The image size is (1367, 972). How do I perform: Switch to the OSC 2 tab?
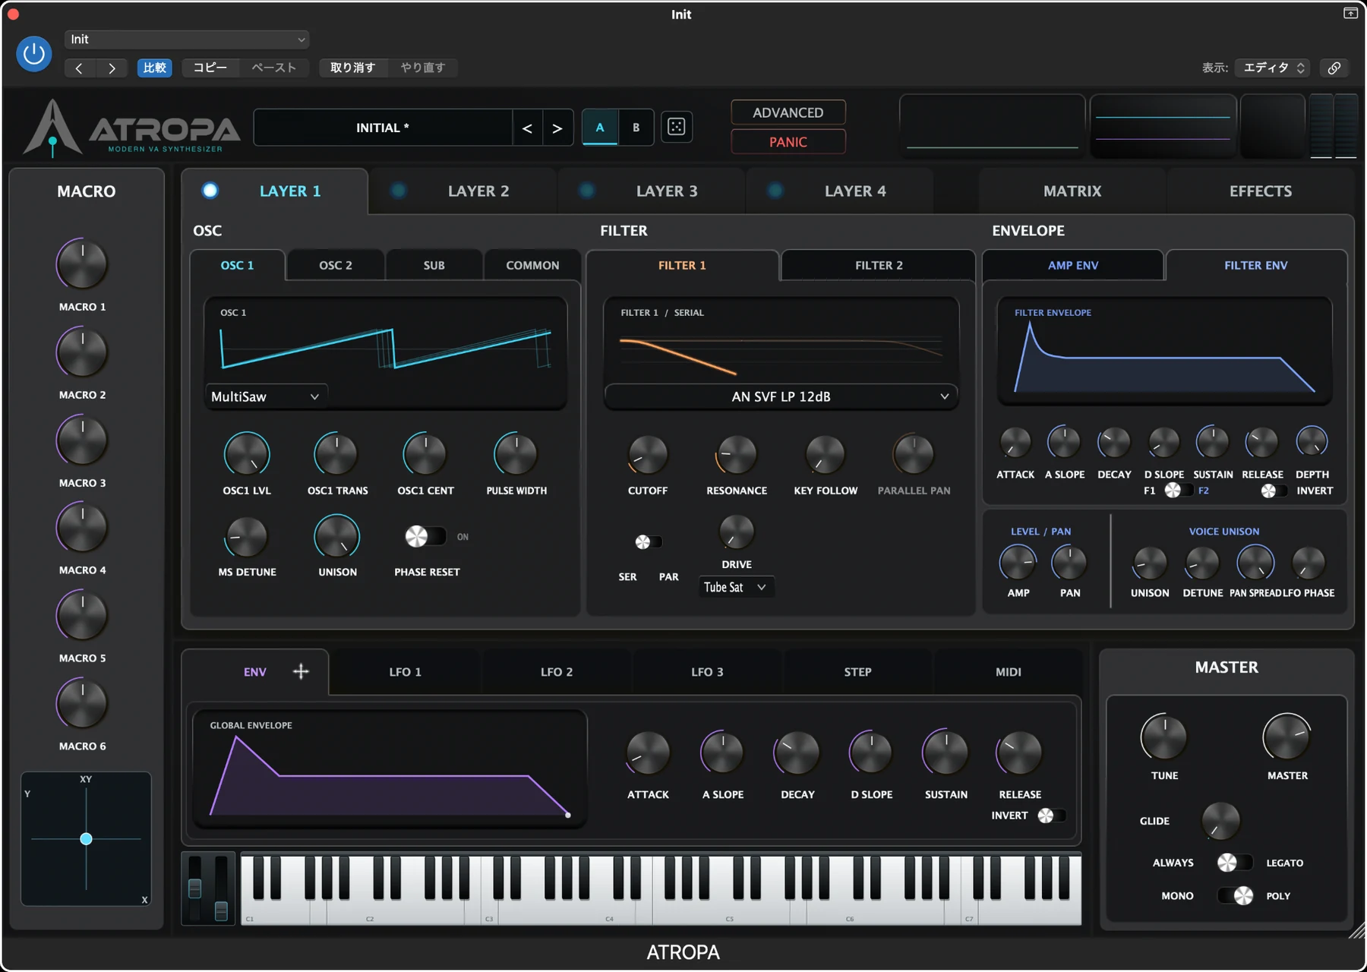click(x=336, y=265)
